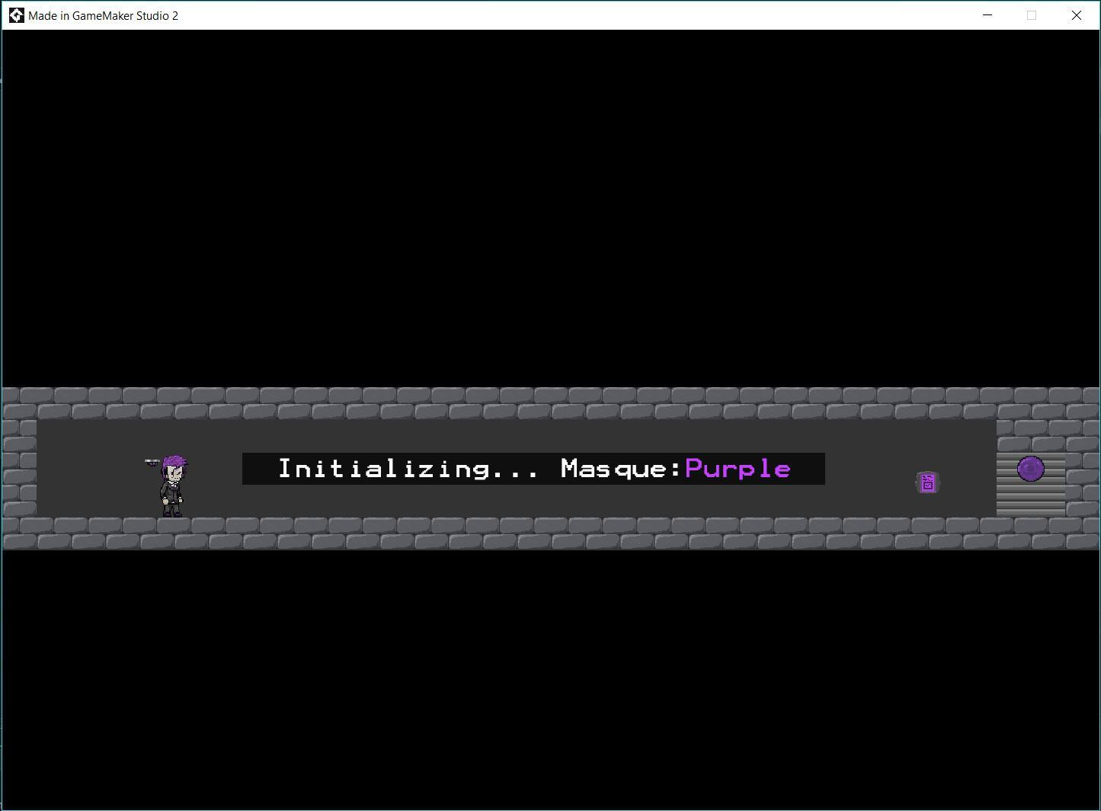
Task: Click the greyed-out maximize button
Action: coord(1032,15)
